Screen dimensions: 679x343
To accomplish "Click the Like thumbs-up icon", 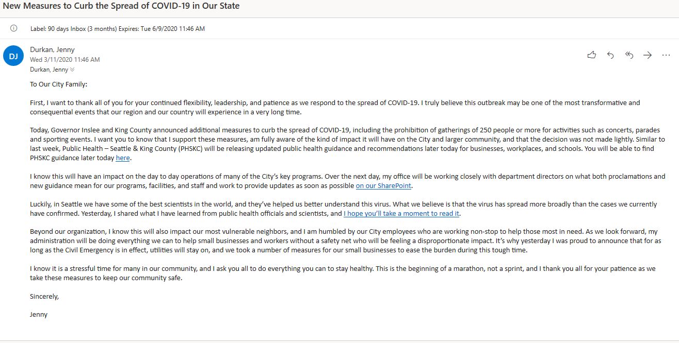I will [592, 55].
